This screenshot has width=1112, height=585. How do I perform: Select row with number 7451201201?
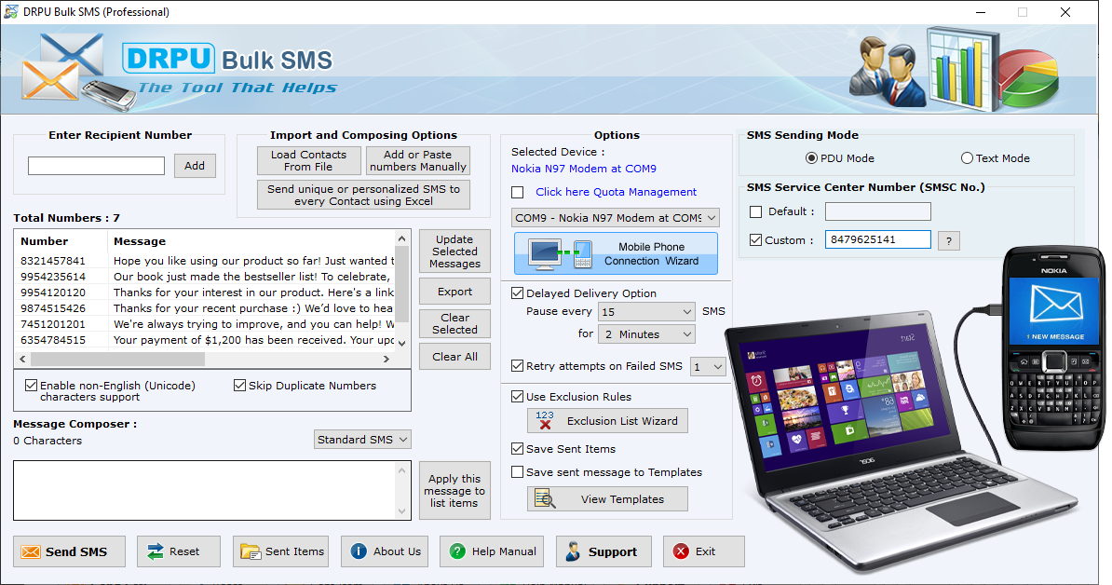coord(204,324)
